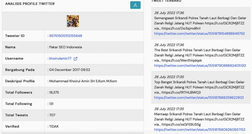Viewport: 252px width, 134px height.
Task: Open tweet status link ending 2596229121
Action: coord(199,98)
